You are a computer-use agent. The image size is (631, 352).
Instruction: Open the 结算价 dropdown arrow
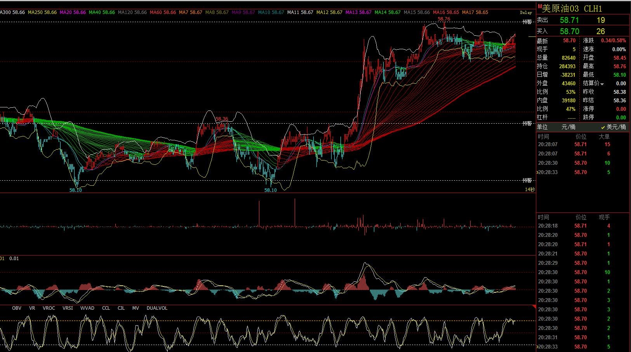[x=602, y=84]
